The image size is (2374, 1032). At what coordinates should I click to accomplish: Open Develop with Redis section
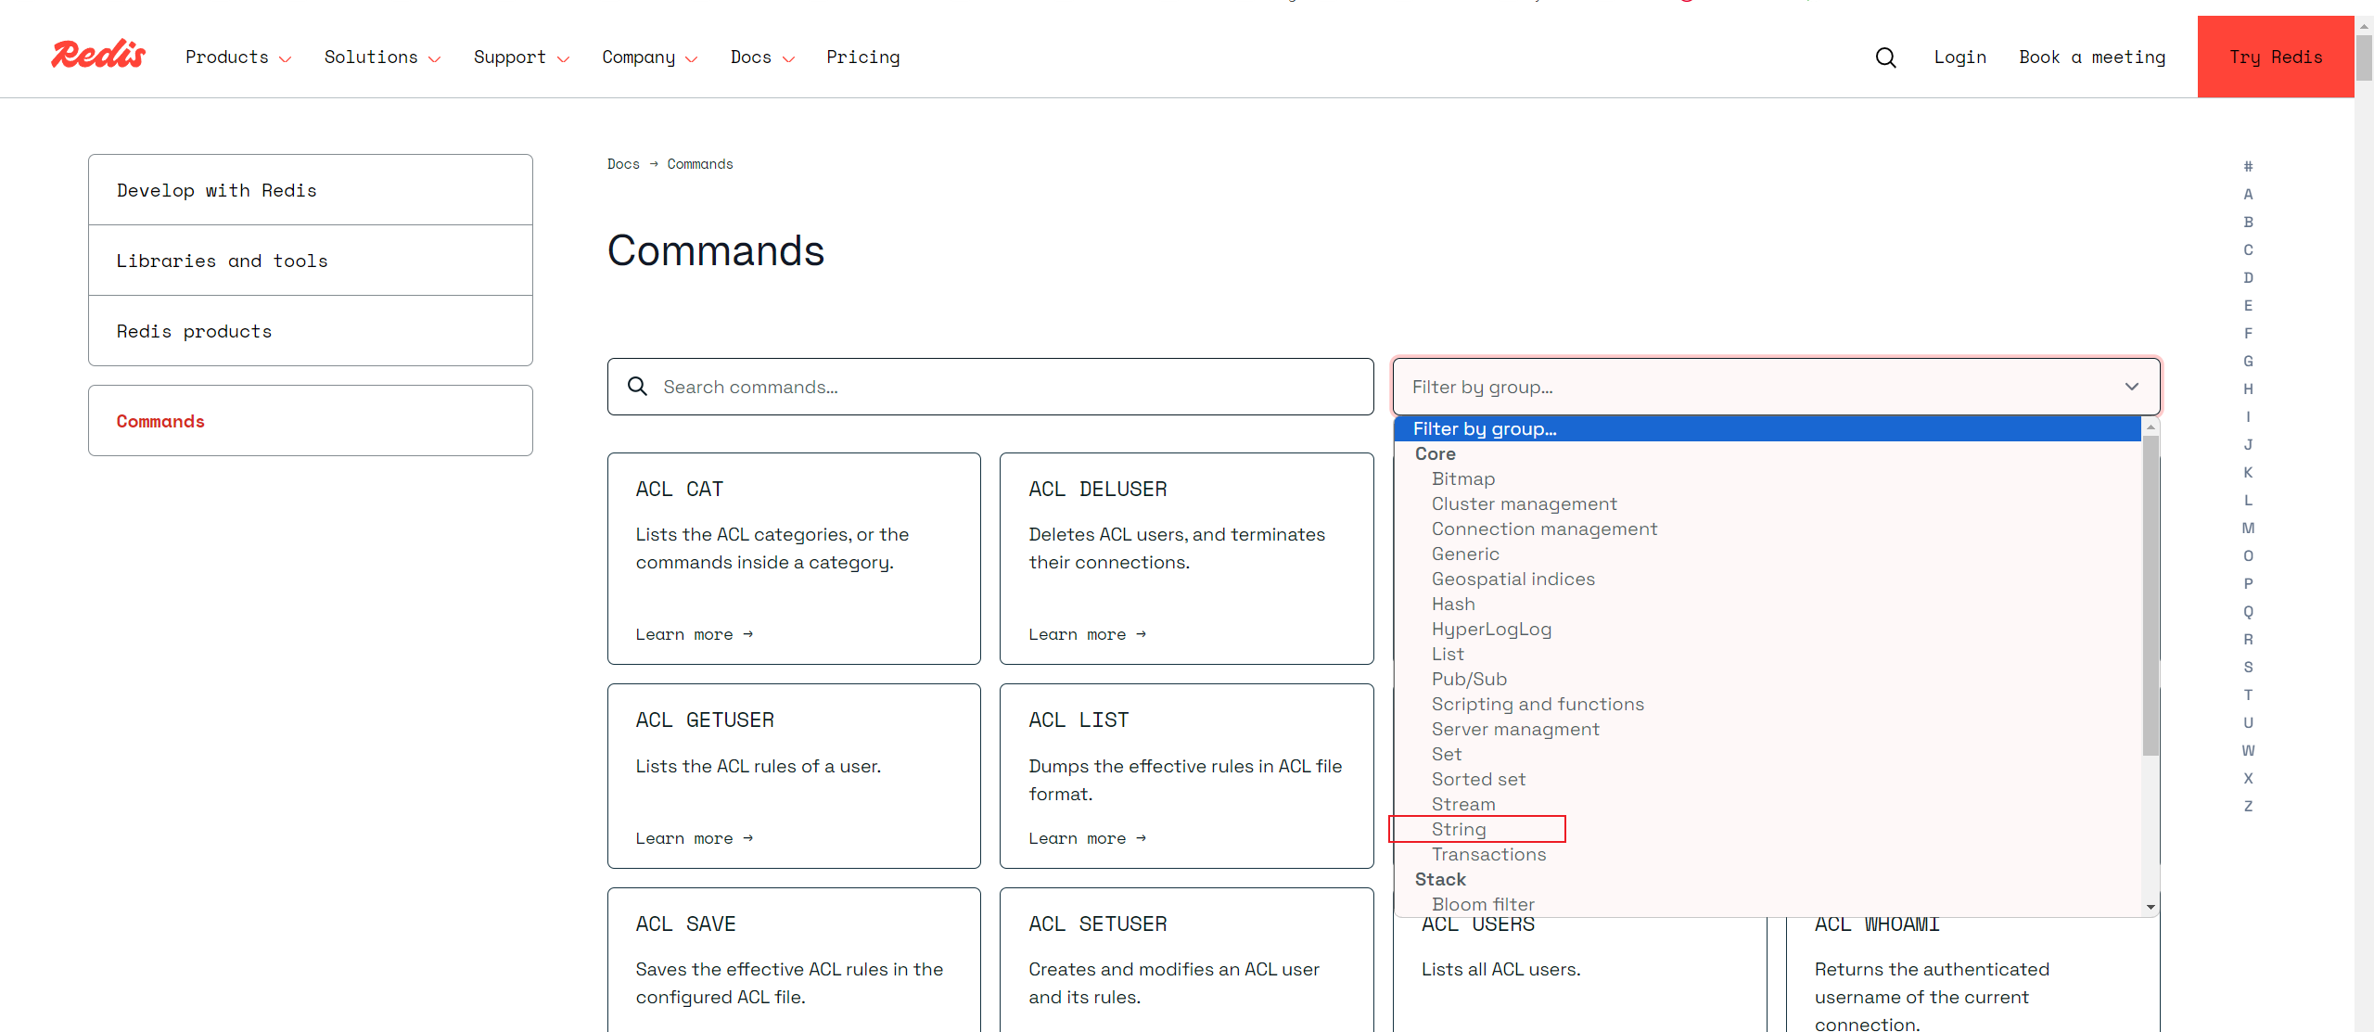(x=311, y=190)
